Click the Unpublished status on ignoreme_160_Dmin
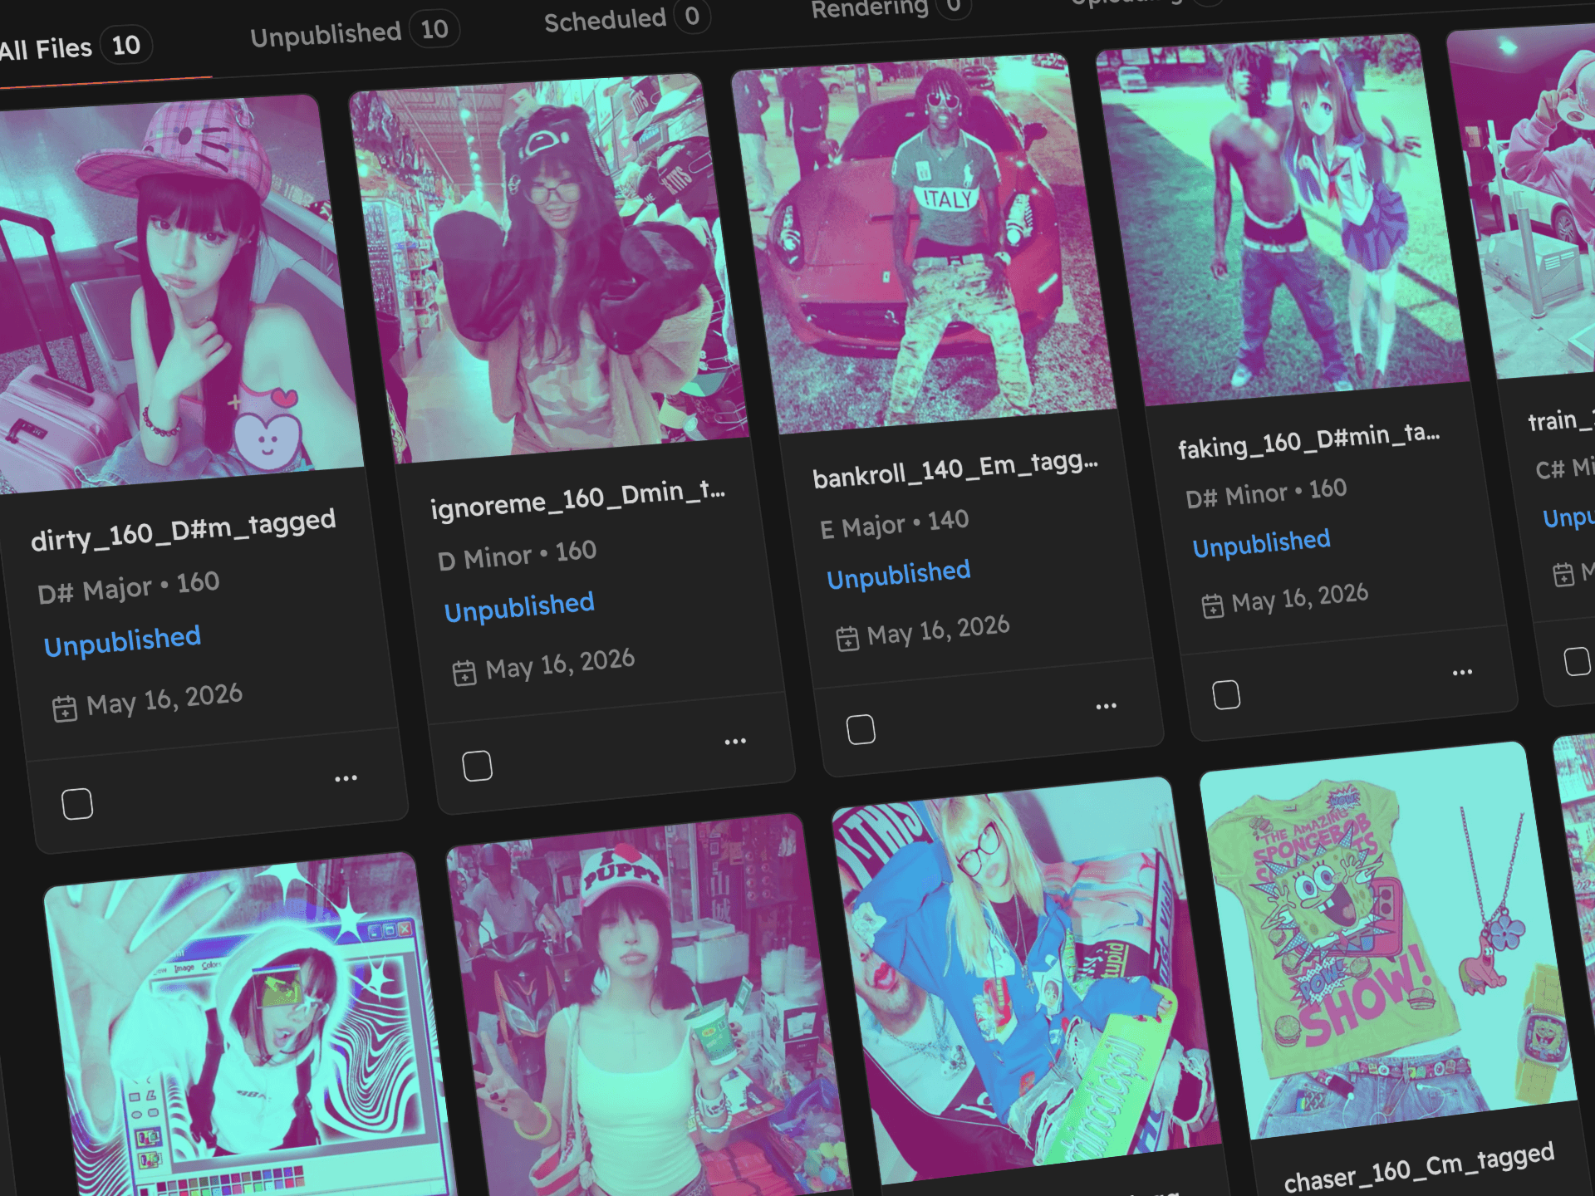This screenshot has width=1595, height=1196. (519, 607)
